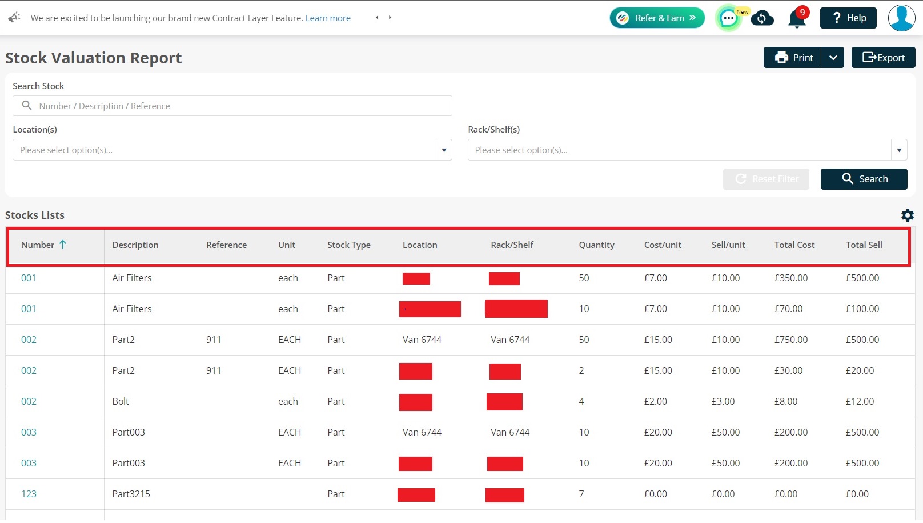This screenshot has width=923, height=523.
Task: Click £350.00 total cost cell
Action: (791, 278)
